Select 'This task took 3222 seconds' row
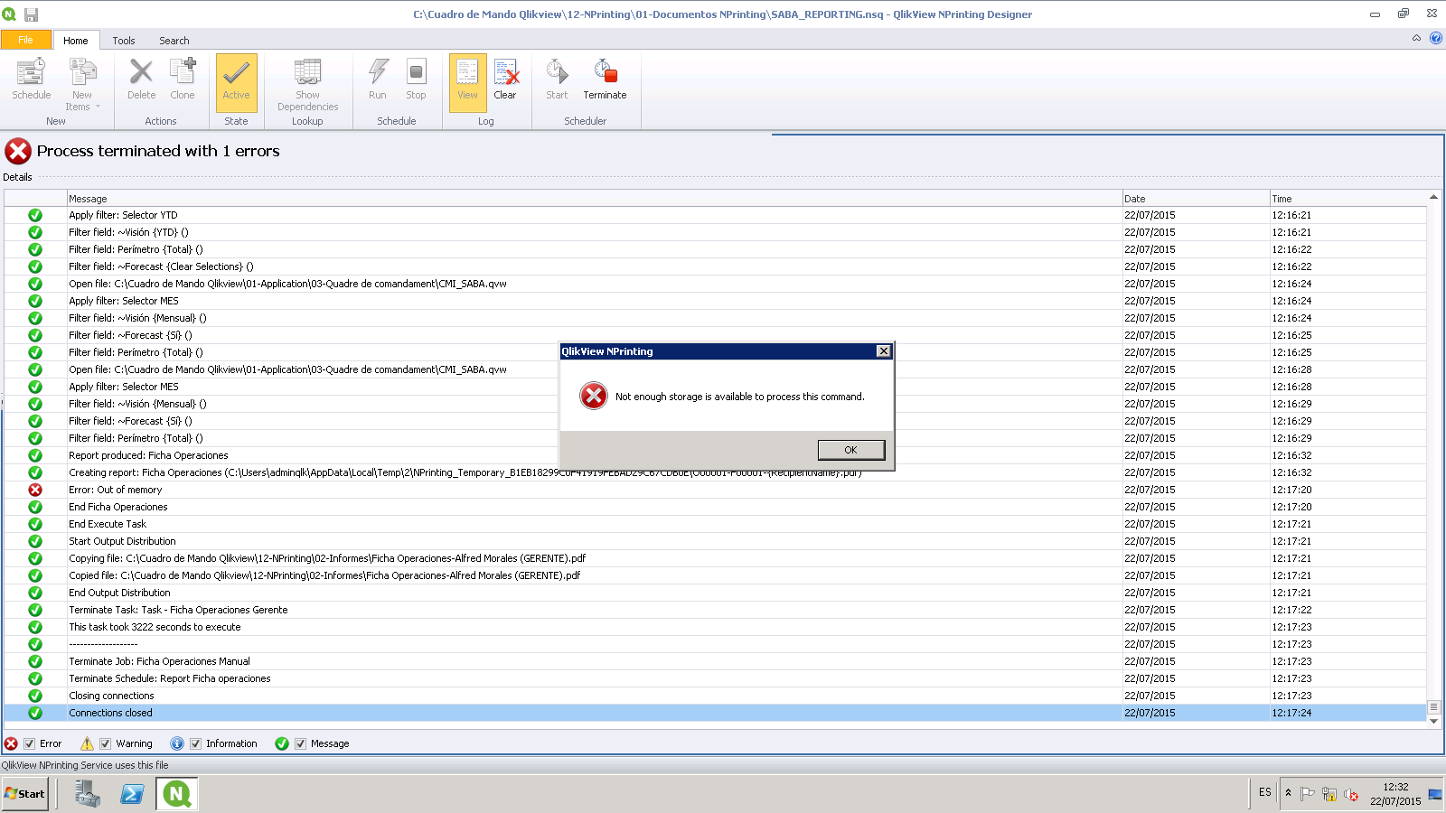This screenshot has height=813, width=1446. pyautogui.click(x=715, y=627)
